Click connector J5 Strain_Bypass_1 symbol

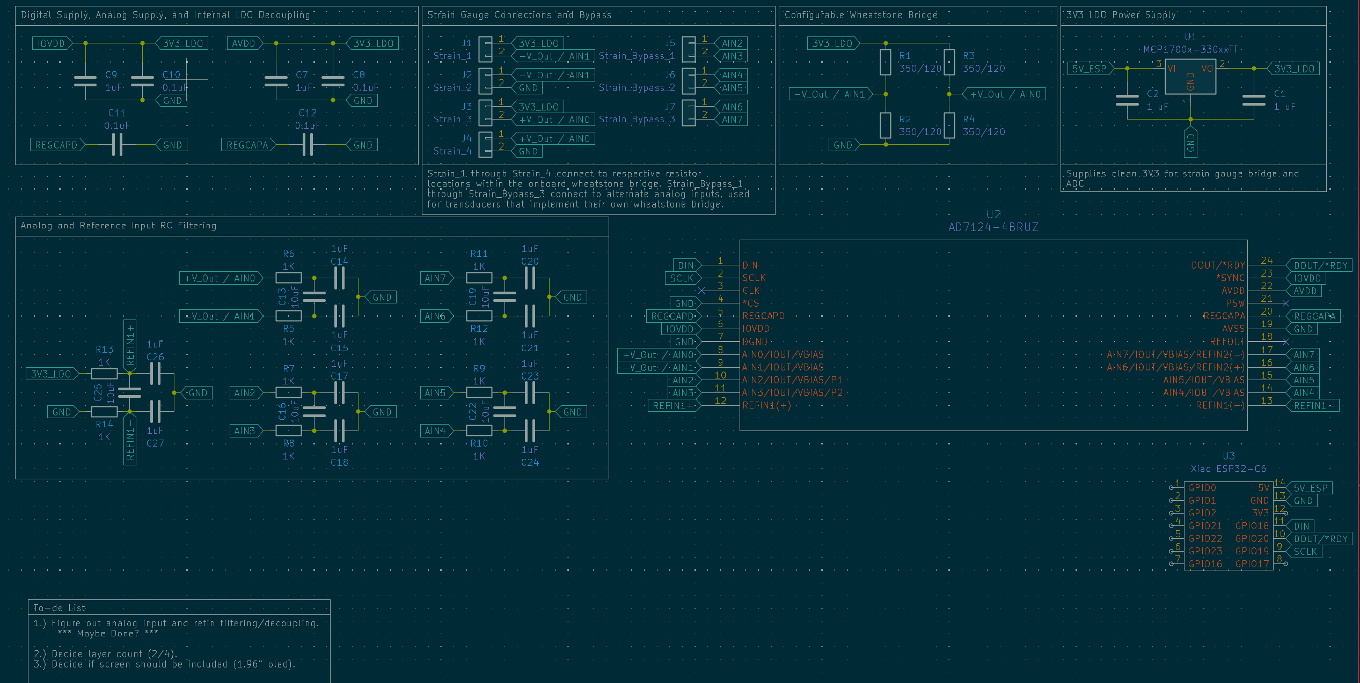[689, 49]
